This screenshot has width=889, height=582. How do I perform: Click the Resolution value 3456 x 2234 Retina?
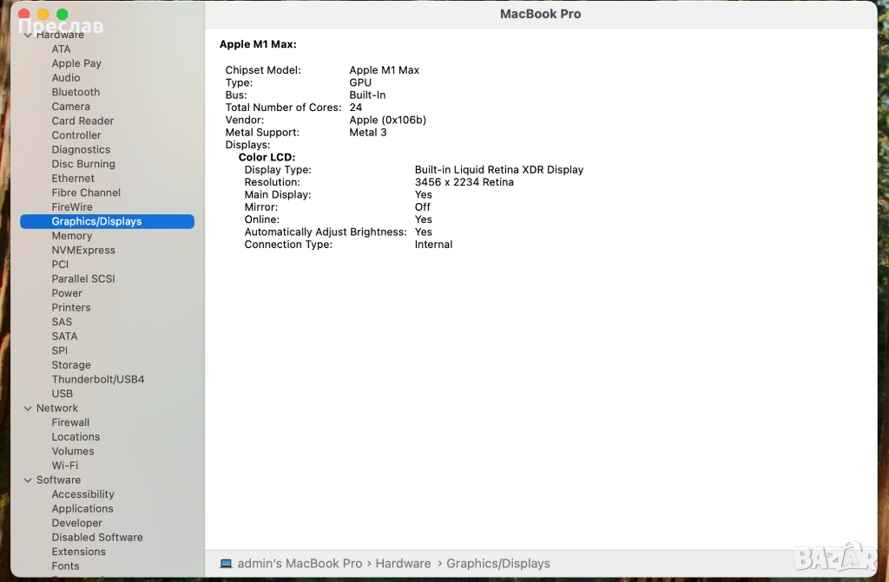(x=464, y=182)
